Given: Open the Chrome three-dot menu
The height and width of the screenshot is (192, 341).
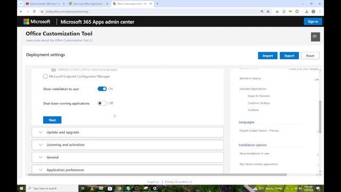Looking at the screenshot, I should [x=320, y=12].
